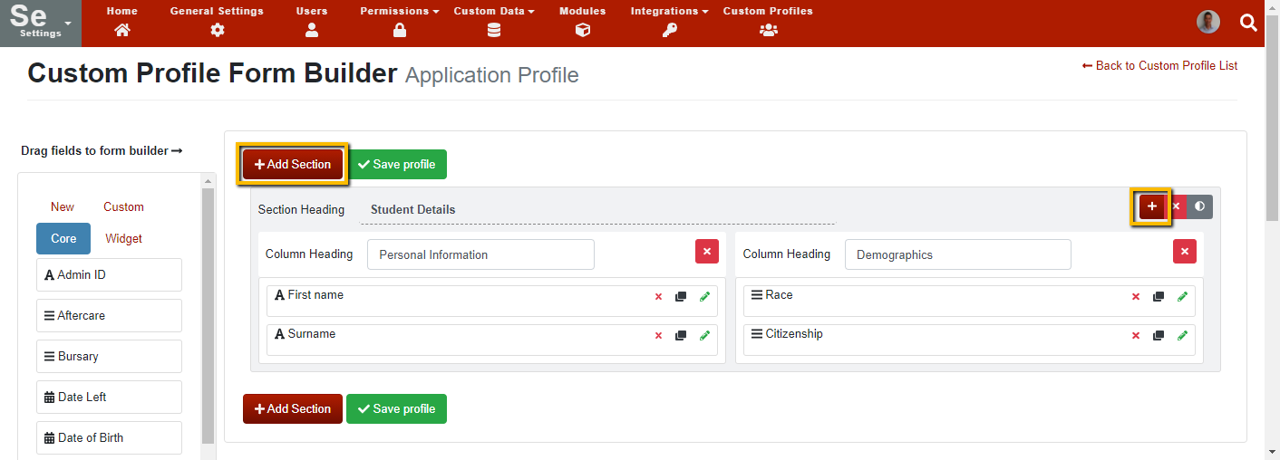Viewport: 1280px width, 460px height.
Task: Click the field list panel scrollbar
Action: 208,317
